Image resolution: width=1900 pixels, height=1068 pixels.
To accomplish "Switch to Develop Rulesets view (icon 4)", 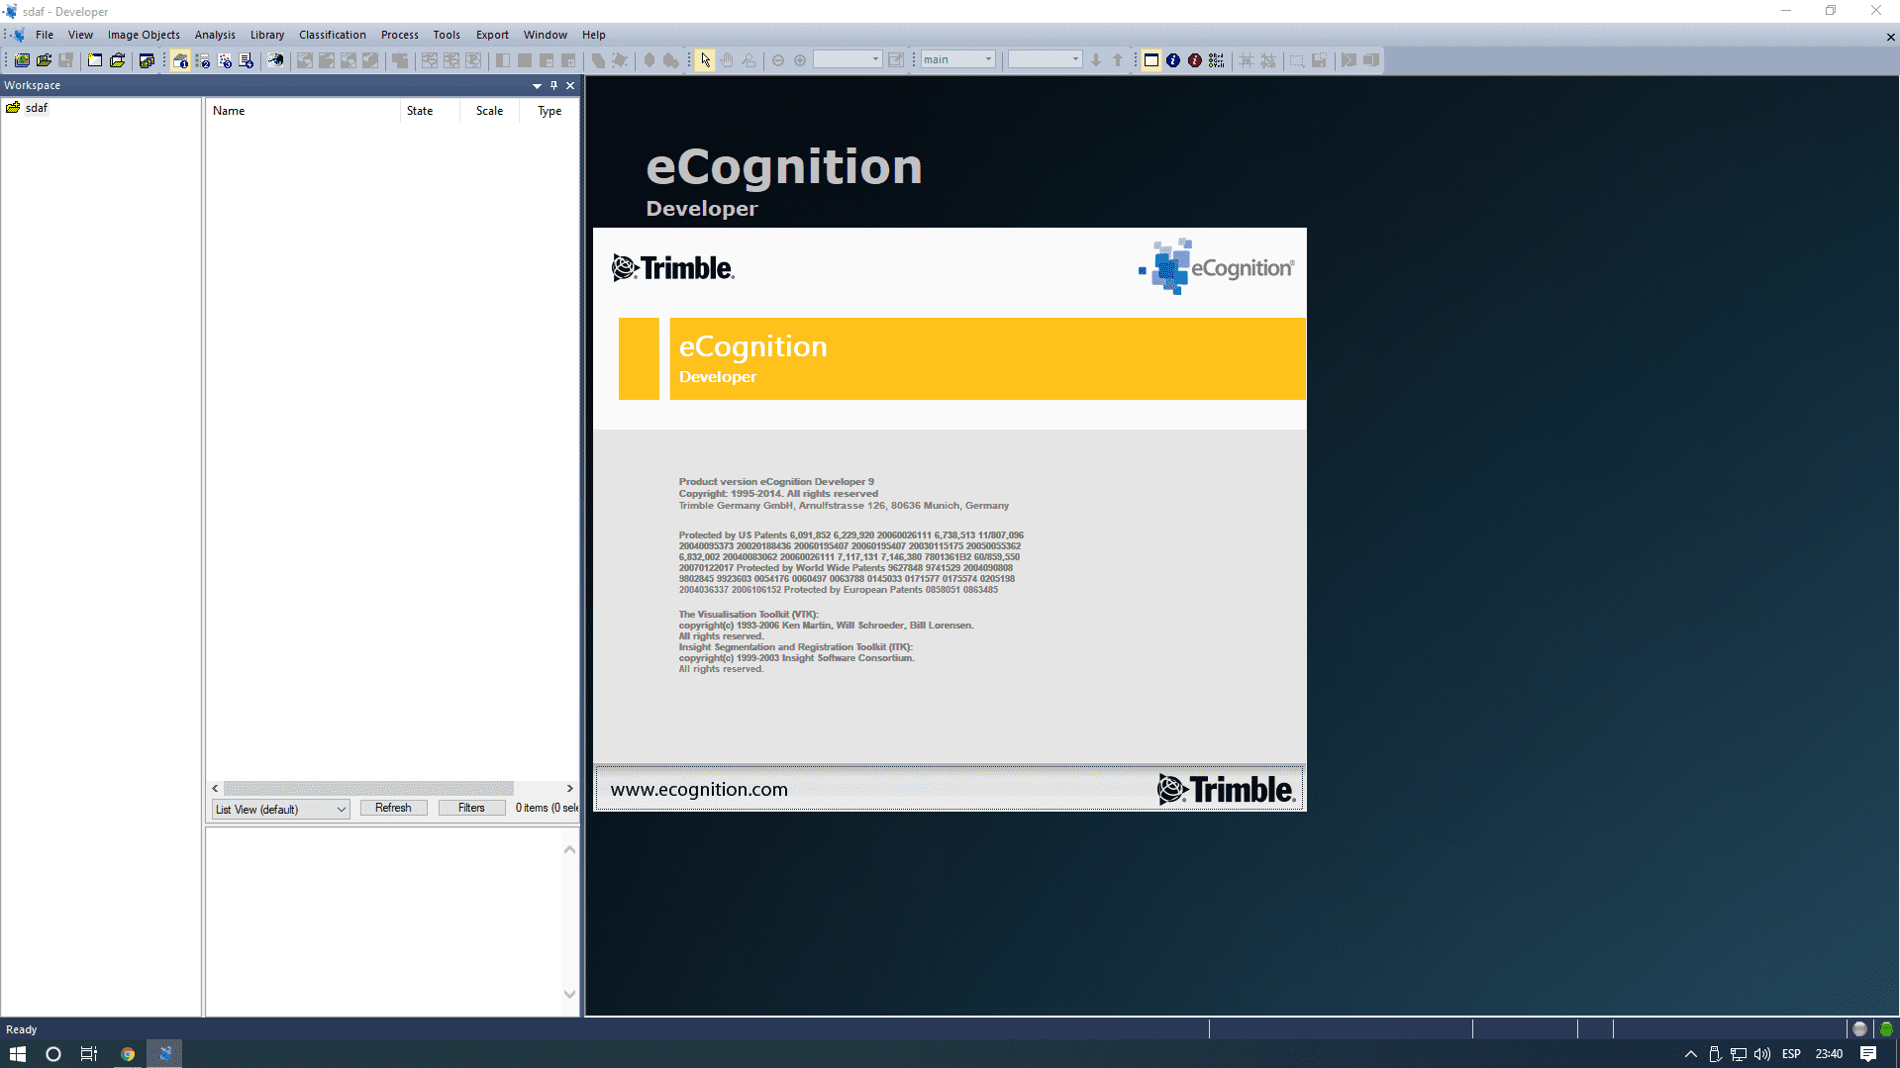I will click(247, 60).
